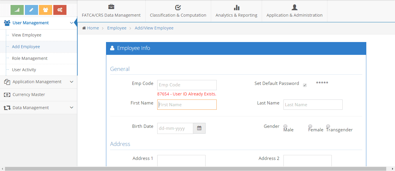
Task: Open the Classification & Computation tab
Action: click(x=178, y=11)
